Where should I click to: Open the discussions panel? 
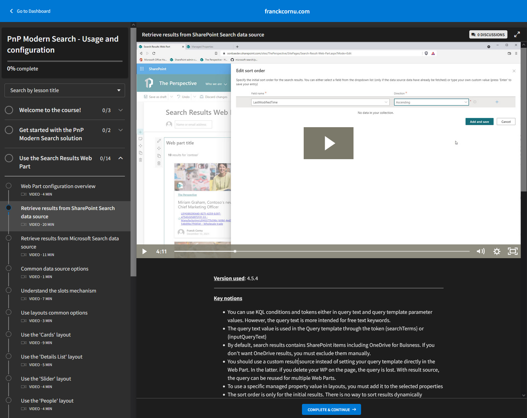488,34
